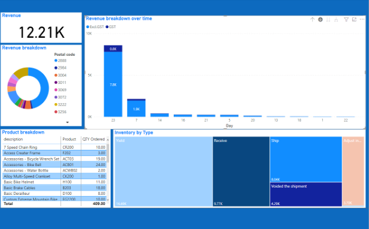Select Basic Derailleur row
This screenshot has height=229, width=369.
54,194
